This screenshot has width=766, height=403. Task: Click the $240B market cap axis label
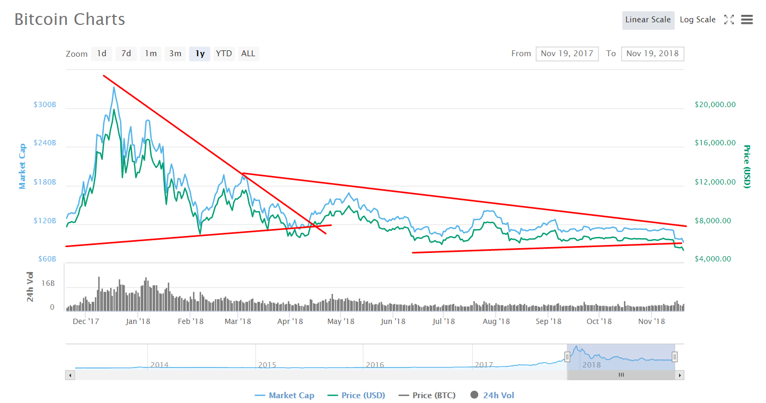click(x=45, y=143)
